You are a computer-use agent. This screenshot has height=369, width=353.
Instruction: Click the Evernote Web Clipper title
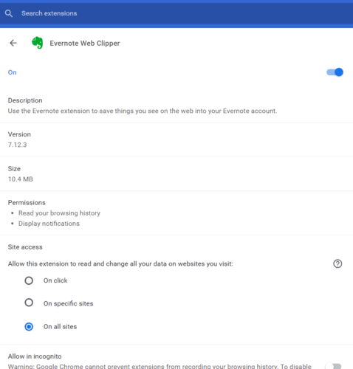pyautogui.click(x=85, y=44)
